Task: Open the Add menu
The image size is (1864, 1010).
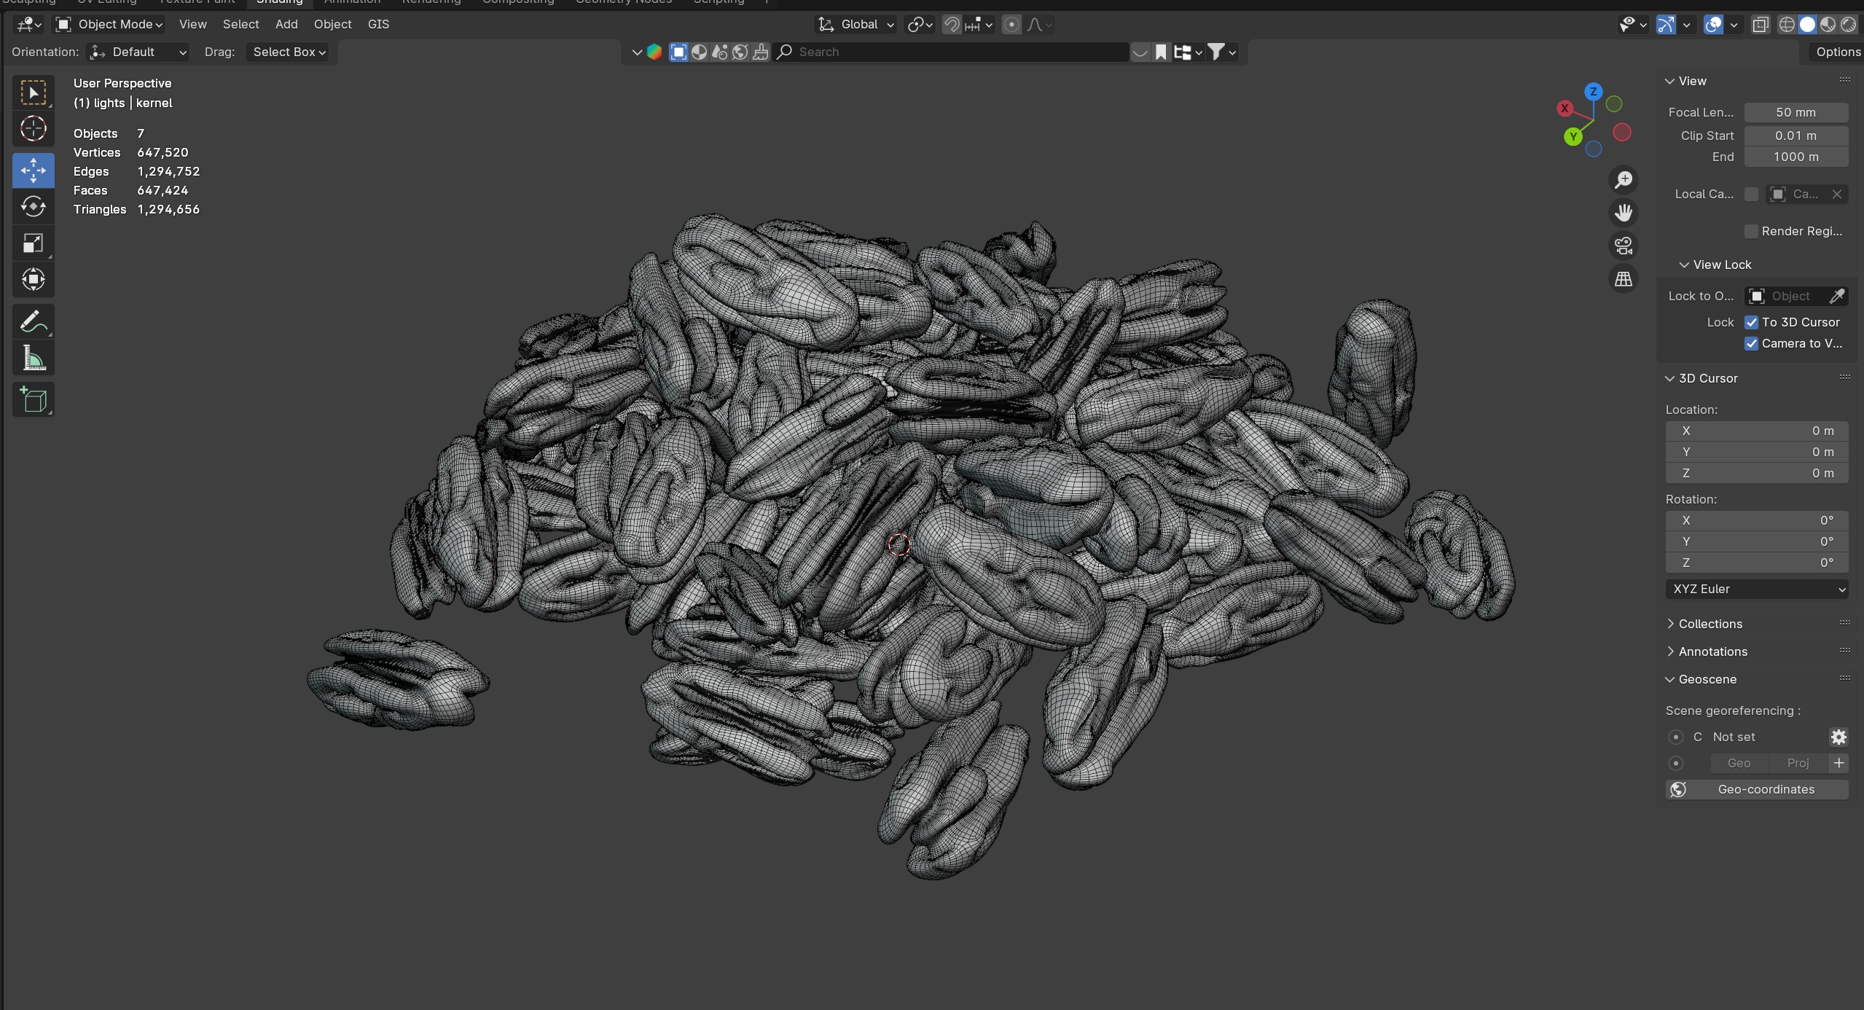Action: pos(286,24)
